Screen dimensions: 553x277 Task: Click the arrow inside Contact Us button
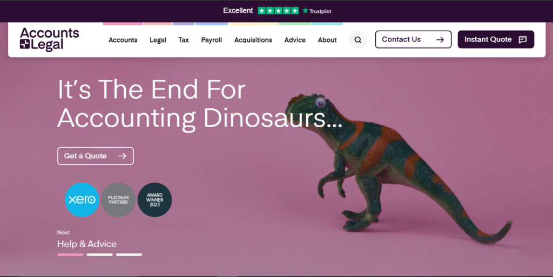[x=440, y=40]
